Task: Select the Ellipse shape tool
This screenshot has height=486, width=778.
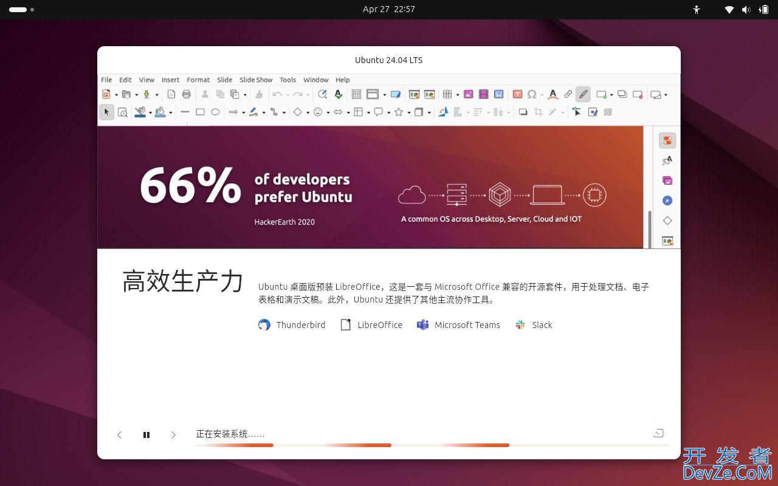Action: 215,112
